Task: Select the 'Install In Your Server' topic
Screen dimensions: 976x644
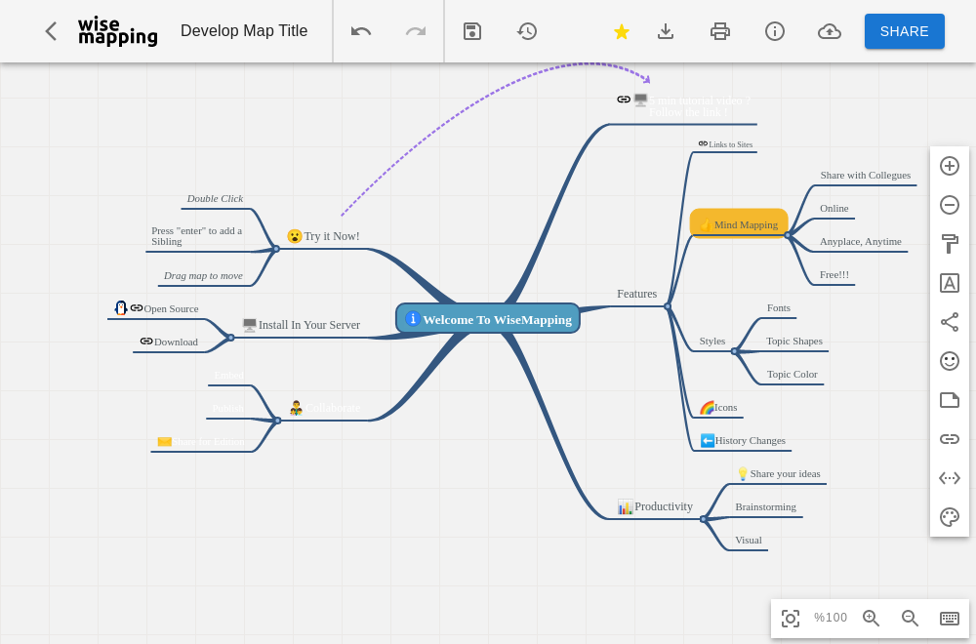Action: [x=308, y=325]
